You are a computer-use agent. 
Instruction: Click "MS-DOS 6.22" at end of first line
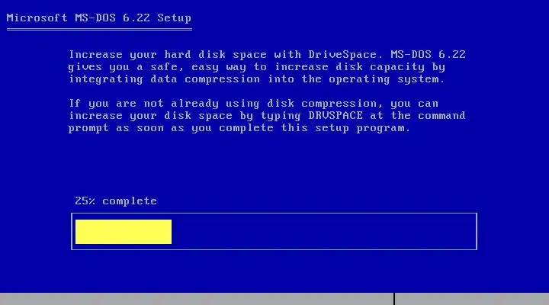429,55
